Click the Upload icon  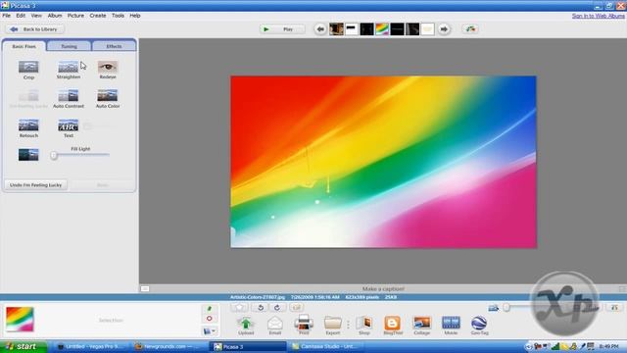246,325
